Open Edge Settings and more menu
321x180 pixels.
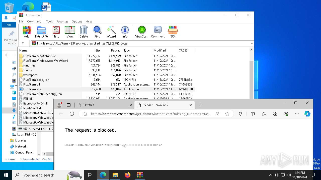tap(297, 114)
